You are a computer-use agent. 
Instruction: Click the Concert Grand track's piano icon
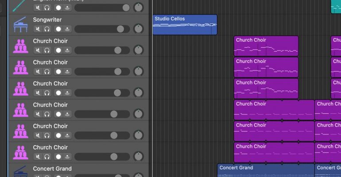(x=20, y=172)
